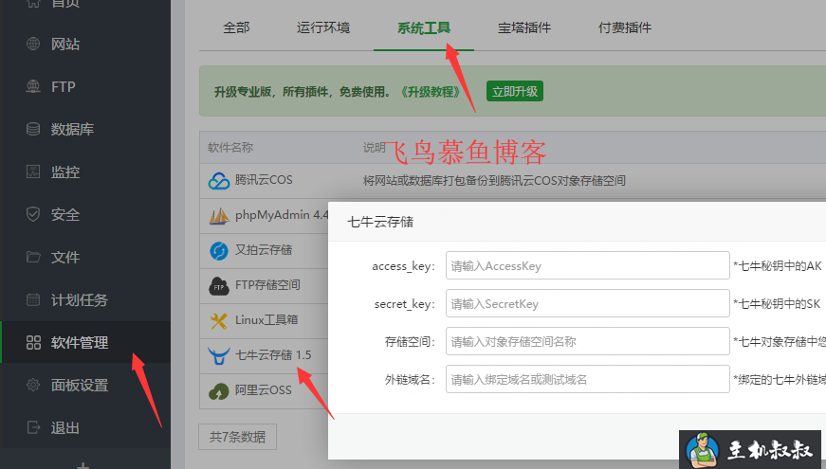
Task: Click the 七牛云存储 1.5 software name
Action: point(273,354)
